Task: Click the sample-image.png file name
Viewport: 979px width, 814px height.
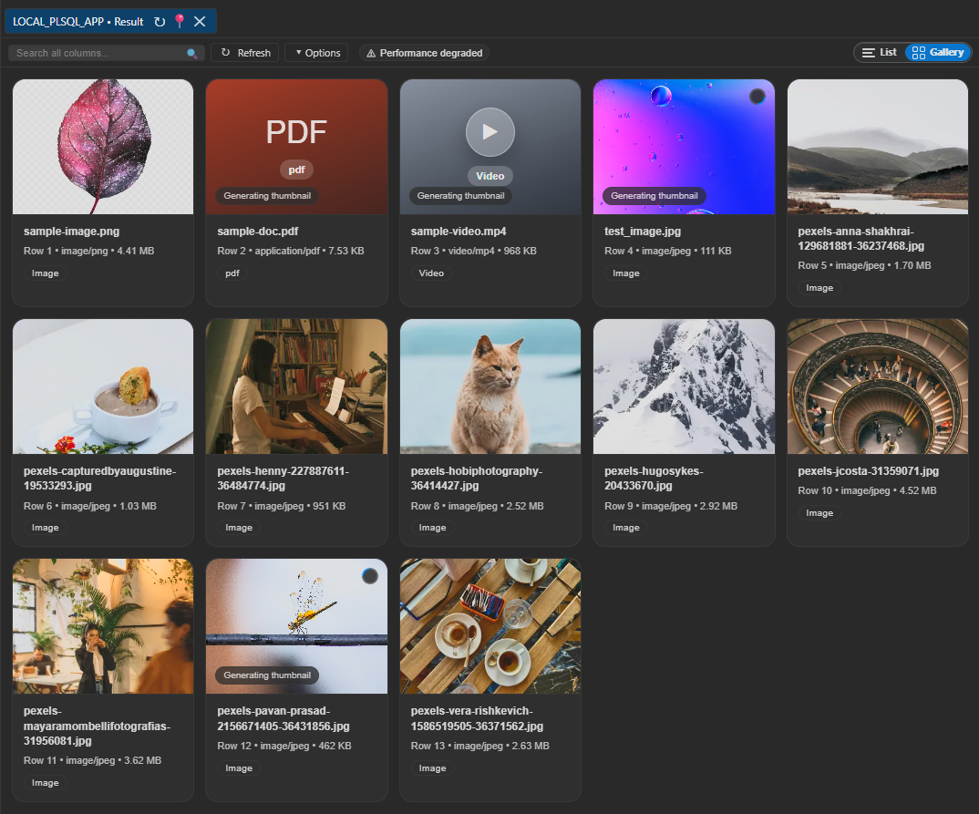Action: pos(72,231)
